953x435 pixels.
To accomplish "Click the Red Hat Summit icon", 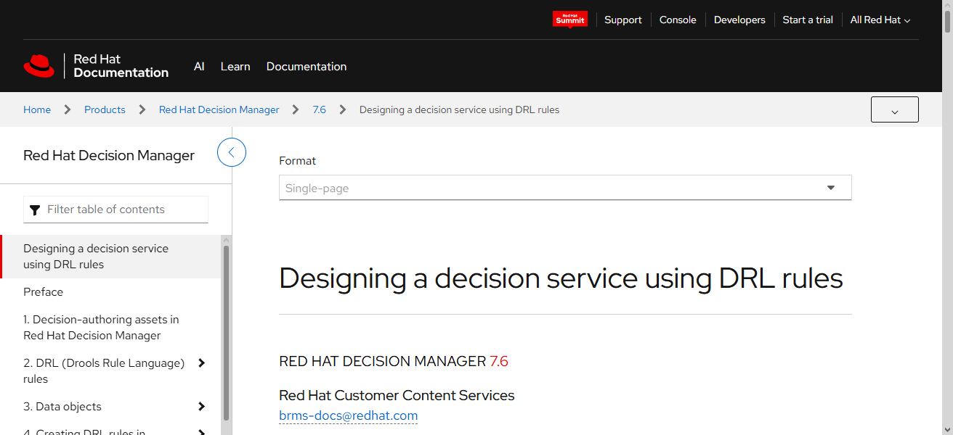I will (x=570, y=19).
